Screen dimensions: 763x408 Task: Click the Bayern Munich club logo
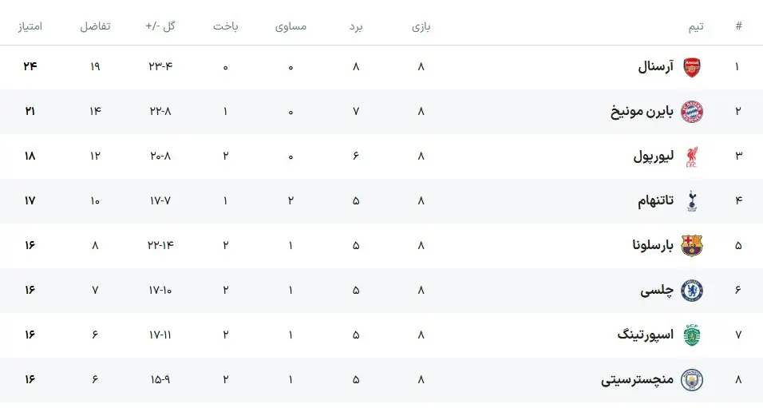(x=692, y=112)
